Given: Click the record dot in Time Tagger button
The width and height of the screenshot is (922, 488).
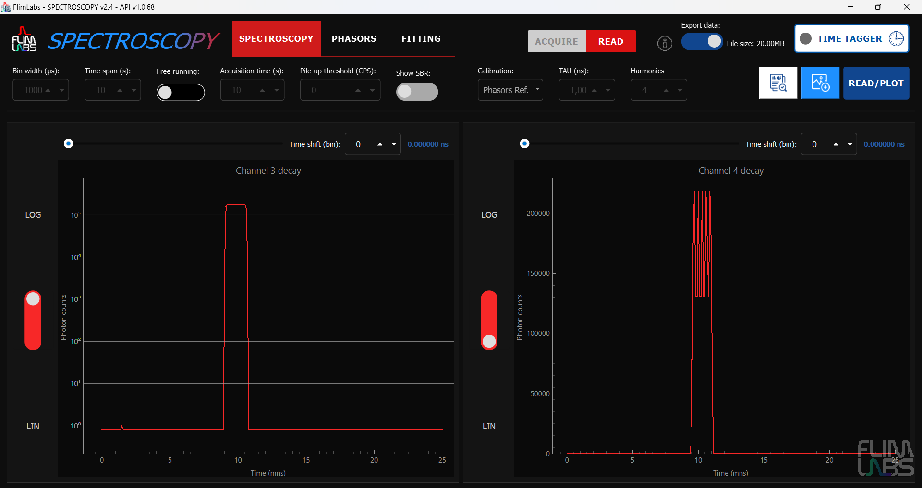Looking at the screenshot, I should click(x=806, y=38).
